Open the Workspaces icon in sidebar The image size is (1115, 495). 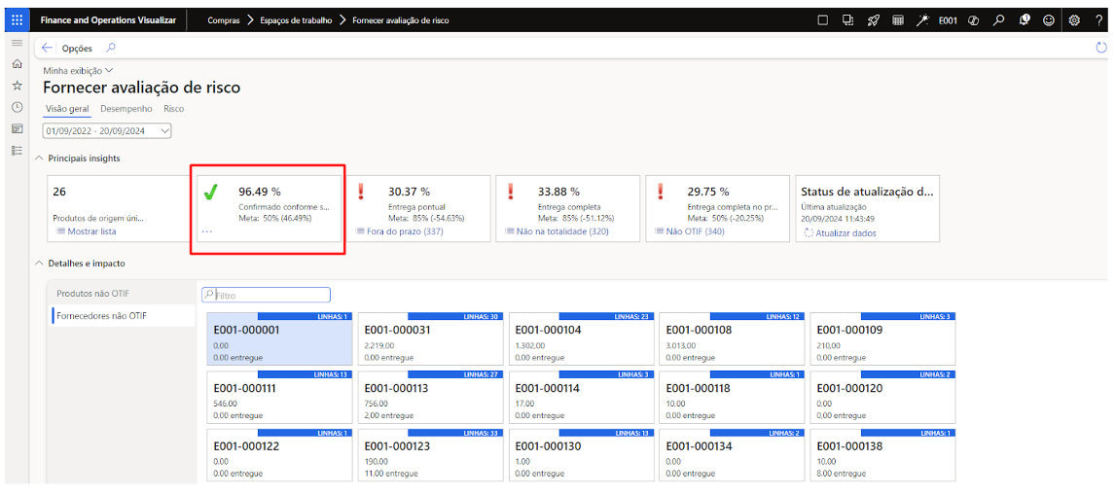(17, 128)
